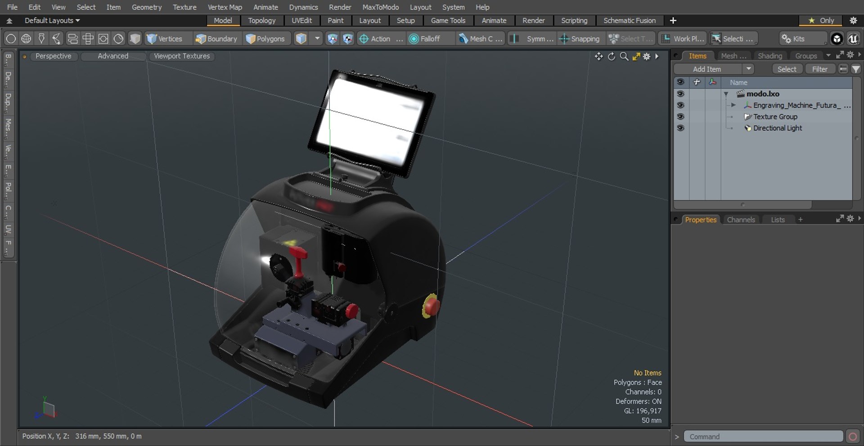Click the Add Item button
The height and width of the screenshot is (446, 864).
click(x=707, y=69)
